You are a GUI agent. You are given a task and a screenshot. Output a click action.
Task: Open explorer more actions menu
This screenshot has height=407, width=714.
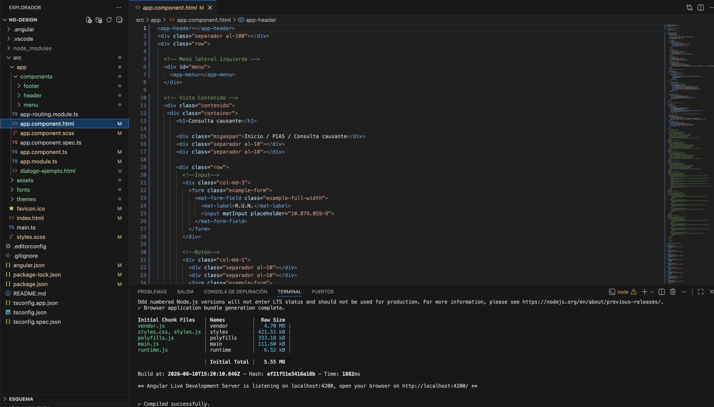coord(119,8)
